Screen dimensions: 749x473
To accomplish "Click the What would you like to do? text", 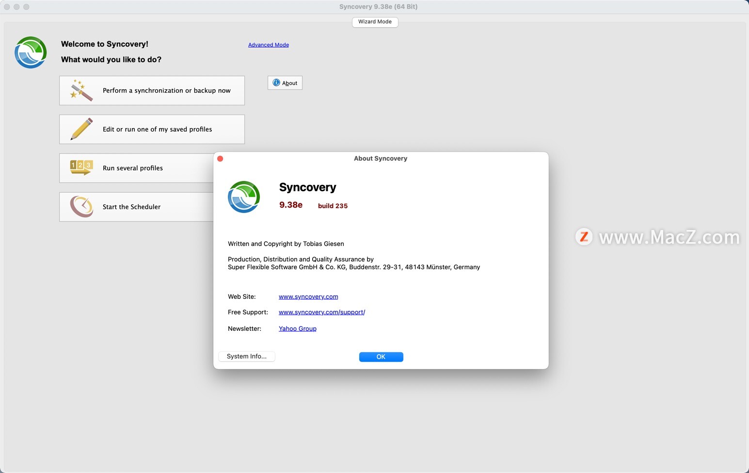I will pyautogui.click(x=111, y=59).
